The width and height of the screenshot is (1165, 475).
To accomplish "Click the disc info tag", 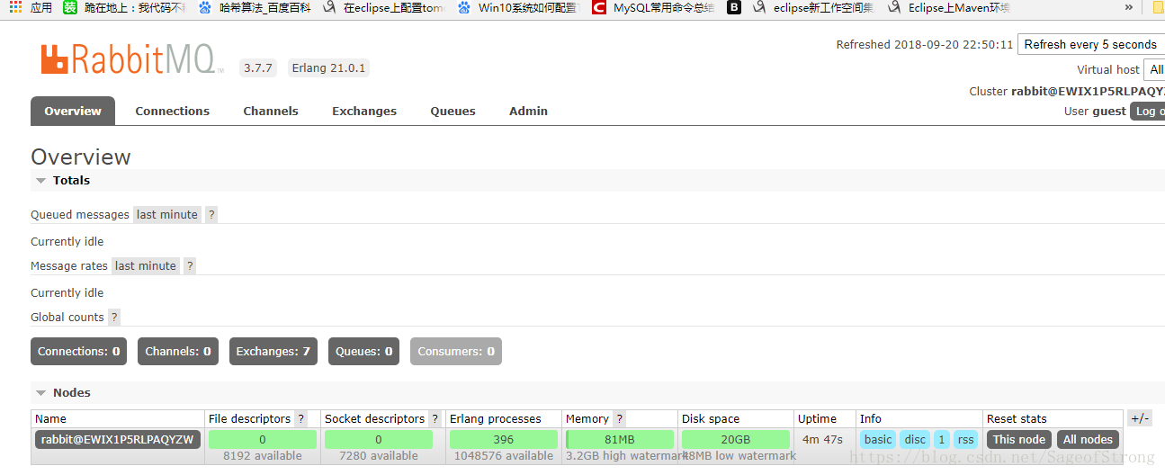I will click(x=915, y=439).
